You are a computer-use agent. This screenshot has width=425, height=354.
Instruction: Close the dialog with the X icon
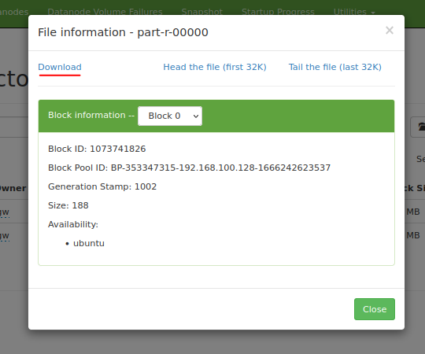click(390, 31)
